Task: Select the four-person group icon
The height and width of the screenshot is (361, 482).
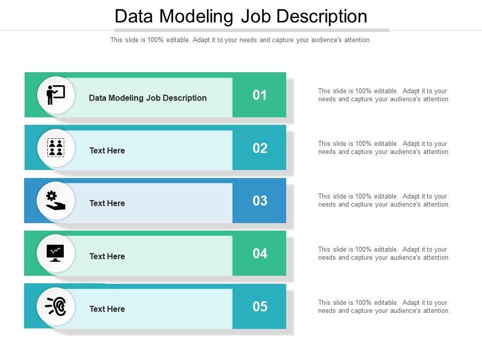Action: (56, 148)
